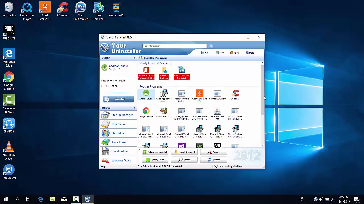This screenshot has height=204, width=364.
Task: Click the program list scroll-down arrow
Action: click(262, 146)
